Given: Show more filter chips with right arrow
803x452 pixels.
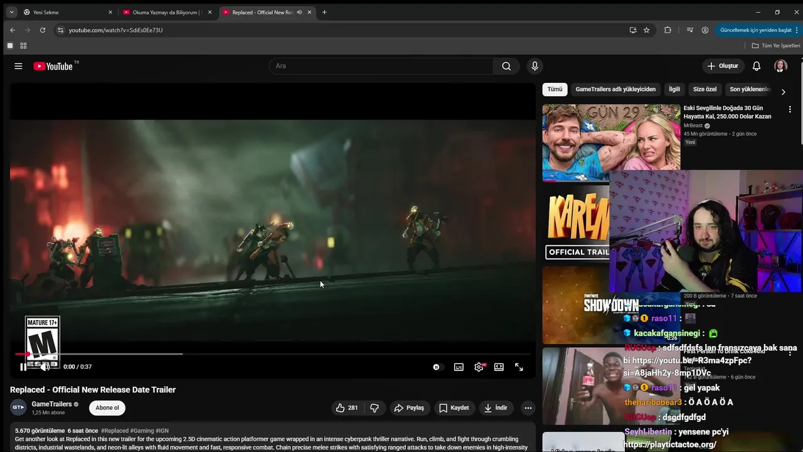Looking at the screenshot, I should tap(783, 92).
